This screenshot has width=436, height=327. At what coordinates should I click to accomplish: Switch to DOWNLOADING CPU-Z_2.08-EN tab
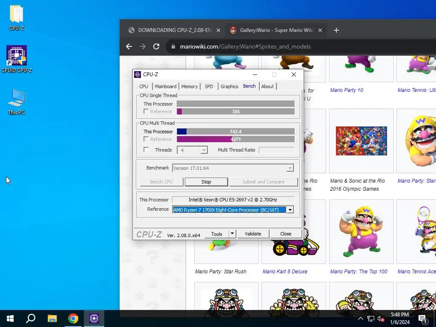pyautogui.click(x=174, y=30)
